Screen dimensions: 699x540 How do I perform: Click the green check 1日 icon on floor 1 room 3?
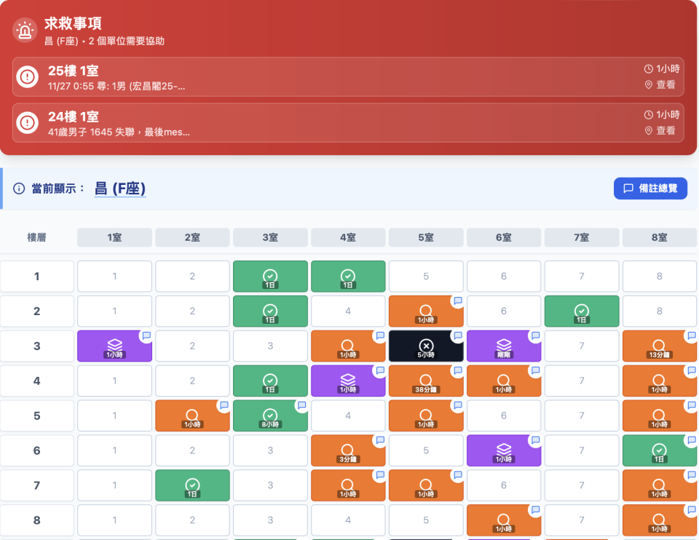pos(270,276)
